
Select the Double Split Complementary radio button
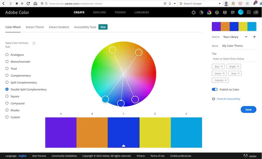pyautogui.click(x=7, y=89)
